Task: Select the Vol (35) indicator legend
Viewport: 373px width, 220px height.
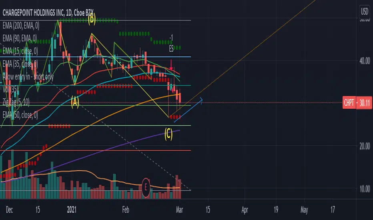Action: 10,89
